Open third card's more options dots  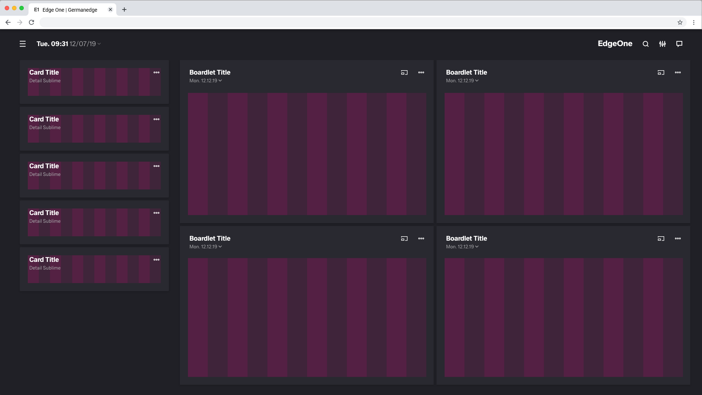click(156, 166)
